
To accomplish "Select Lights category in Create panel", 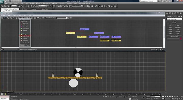I will 172,17.
